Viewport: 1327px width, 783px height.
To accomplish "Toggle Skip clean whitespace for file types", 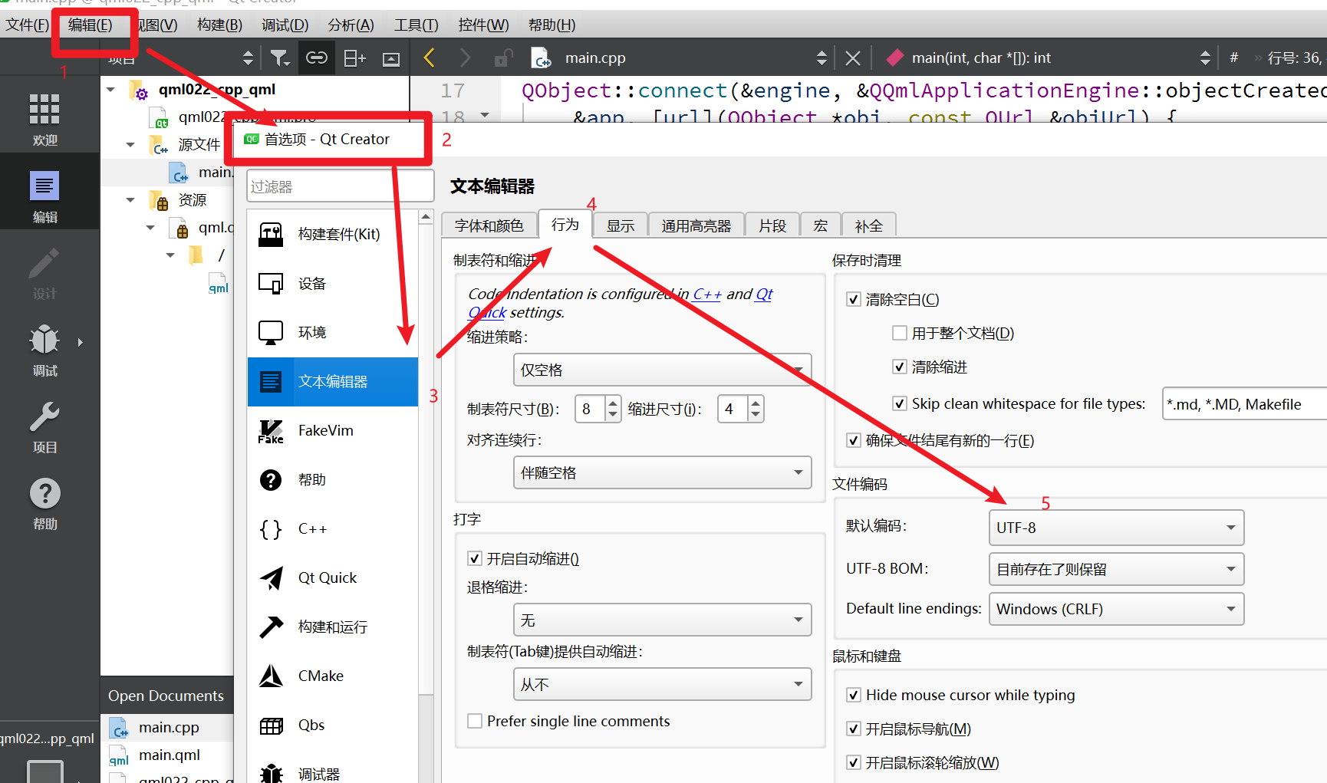I will pyautogui.click(x=899, y=403).
